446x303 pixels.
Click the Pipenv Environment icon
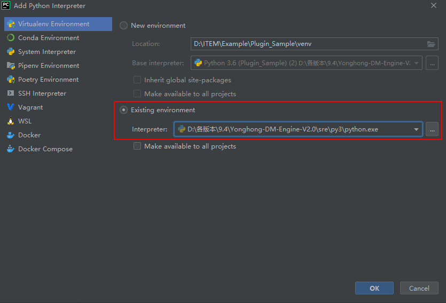11,66
